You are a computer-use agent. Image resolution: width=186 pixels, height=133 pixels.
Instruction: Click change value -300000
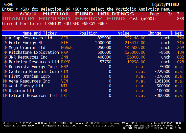[x=162, y=96]
